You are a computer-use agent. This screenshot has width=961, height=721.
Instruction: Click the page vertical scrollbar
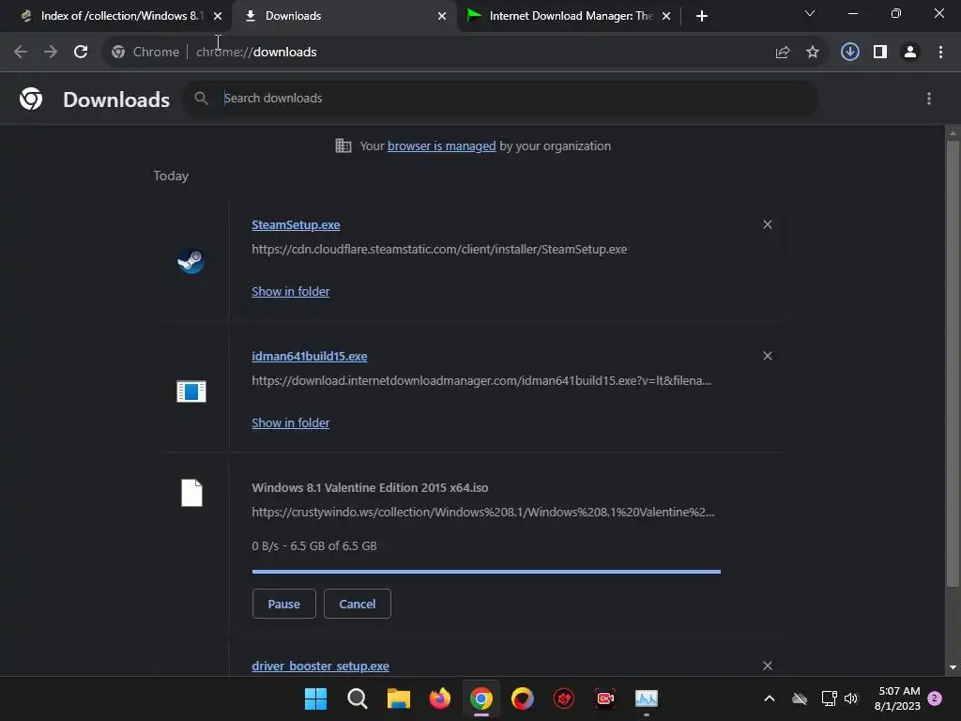point(953,364)
